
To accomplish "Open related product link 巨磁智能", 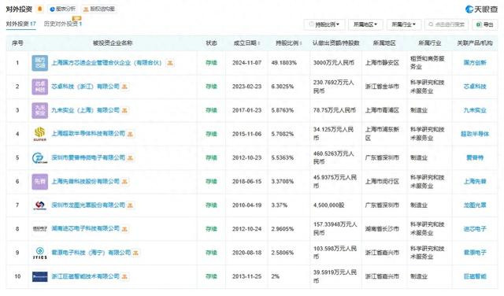I will click(x=475, y=276).
